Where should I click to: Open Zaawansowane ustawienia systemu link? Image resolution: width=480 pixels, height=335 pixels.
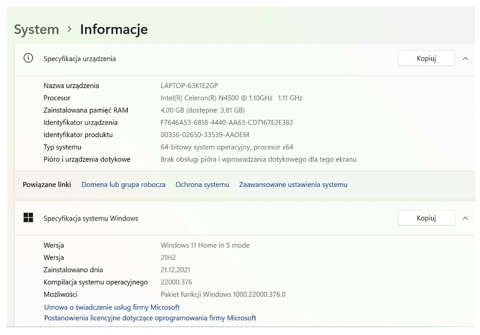pos(293,184)
